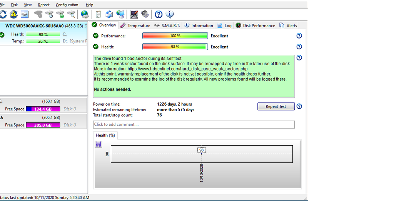This screenshot has height=222, width=394.
Task: Click the disk with magnifier icon
Action: point(71,14)
